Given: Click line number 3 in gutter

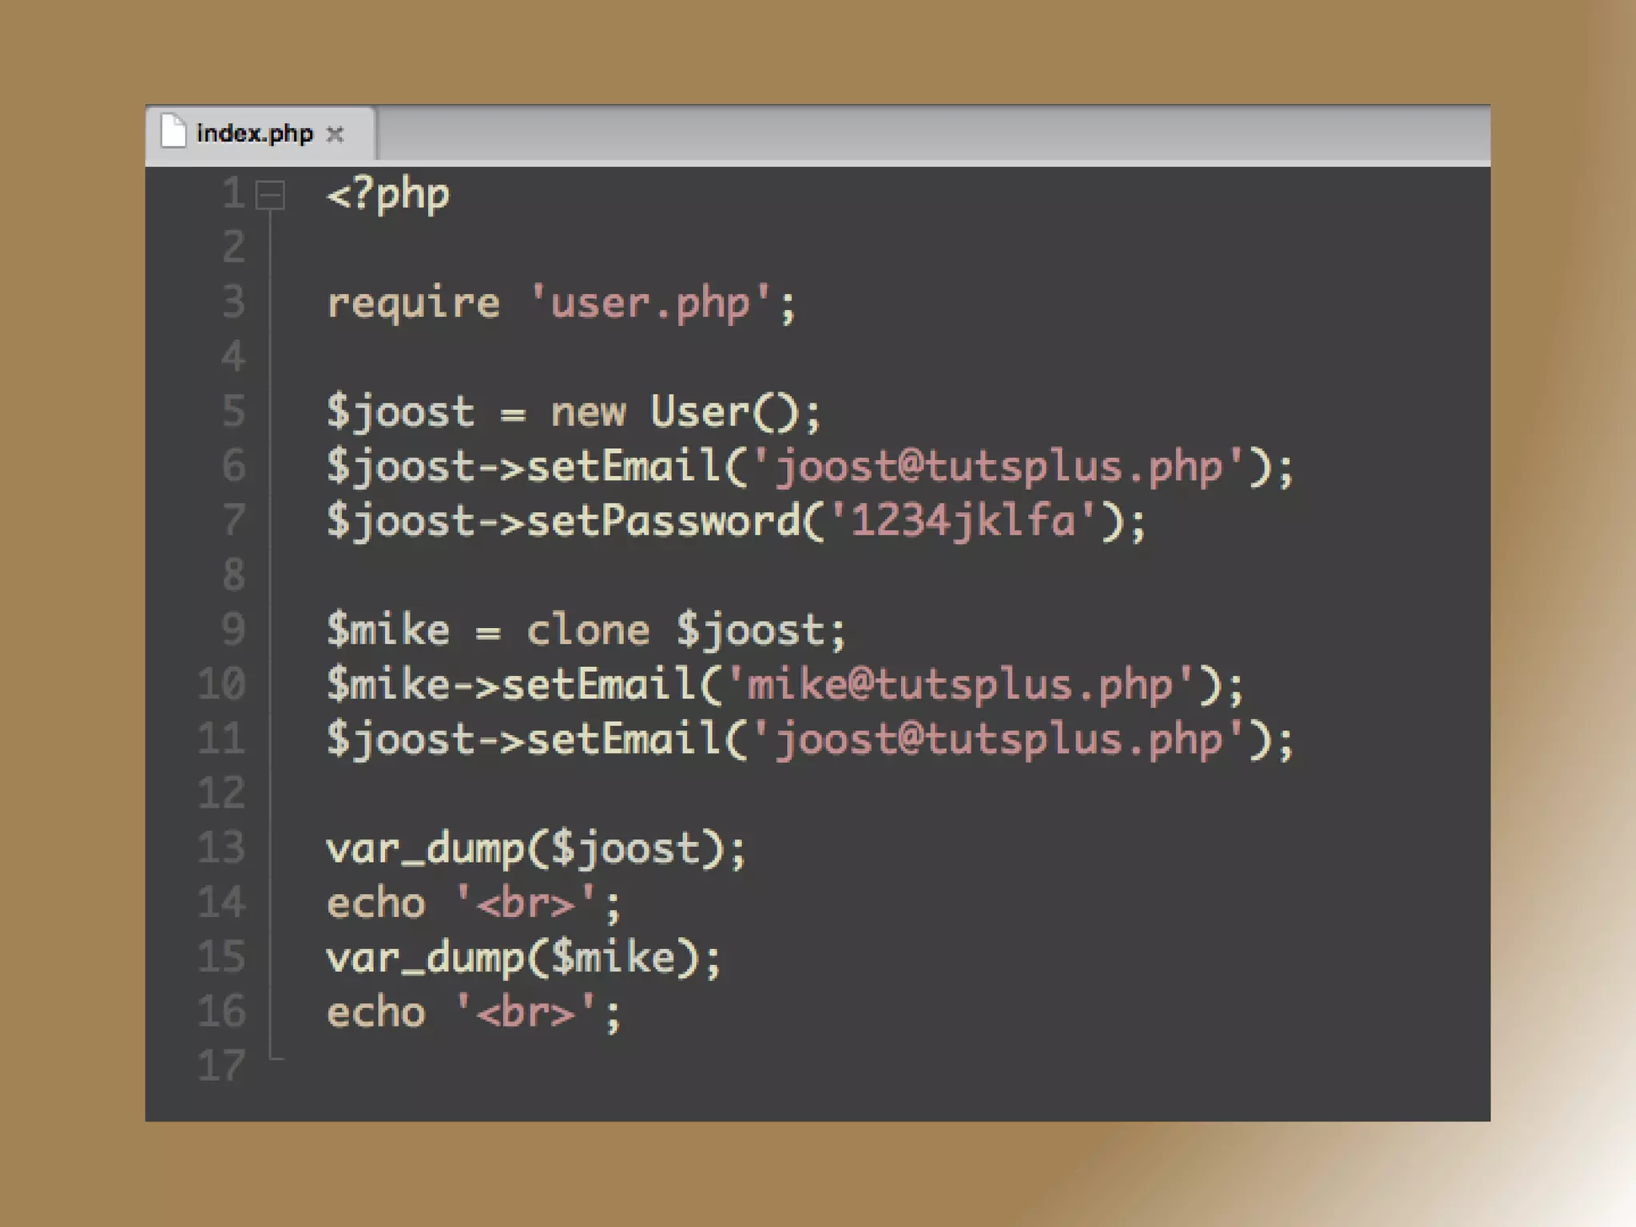Looking at the screenshot, I should pos(232,303).
